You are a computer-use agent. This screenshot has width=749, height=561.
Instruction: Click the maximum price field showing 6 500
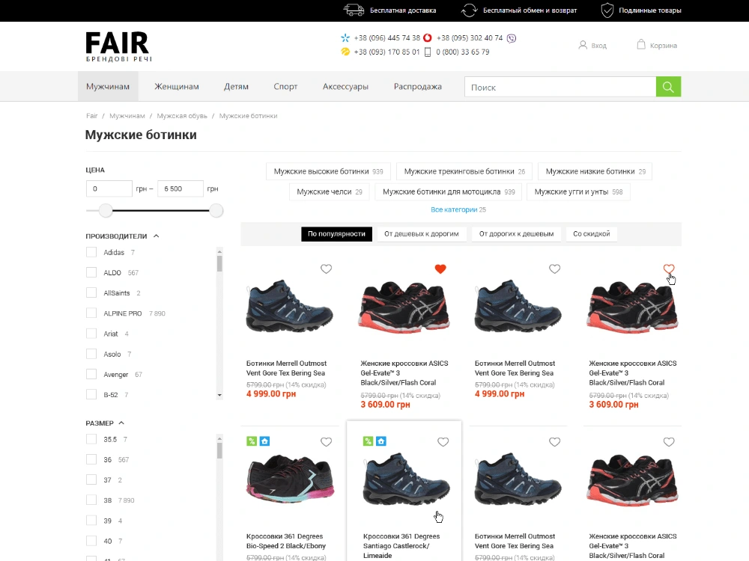coord(181,189)
